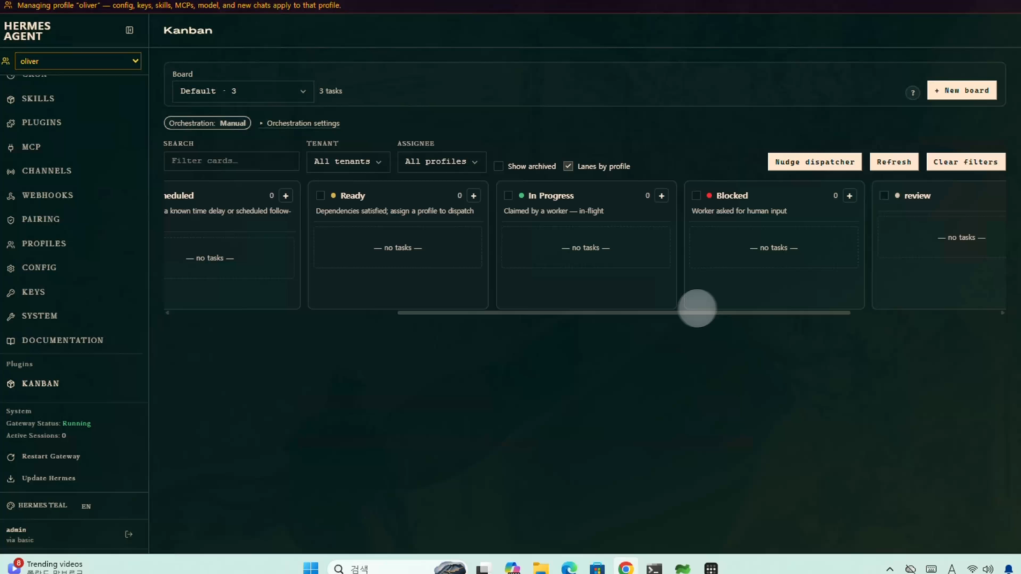The image size is (1021, 574).
Task: Click the Orchestration Manual pill
Action: click(x=207, y=123)
